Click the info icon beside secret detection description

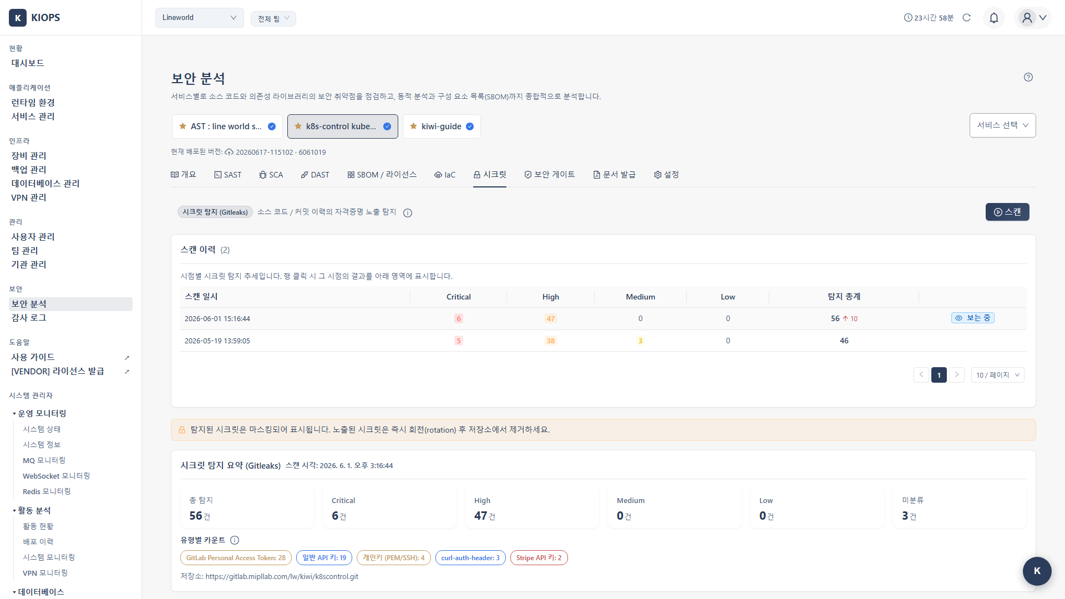pyautogui.click(x=408, y=213)
